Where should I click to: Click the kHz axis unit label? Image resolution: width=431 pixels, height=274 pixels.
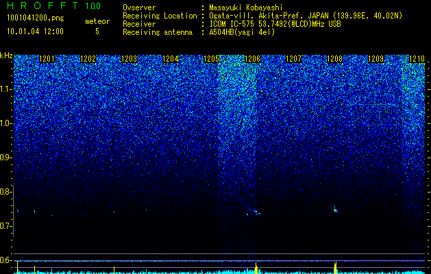coord(6,55)
